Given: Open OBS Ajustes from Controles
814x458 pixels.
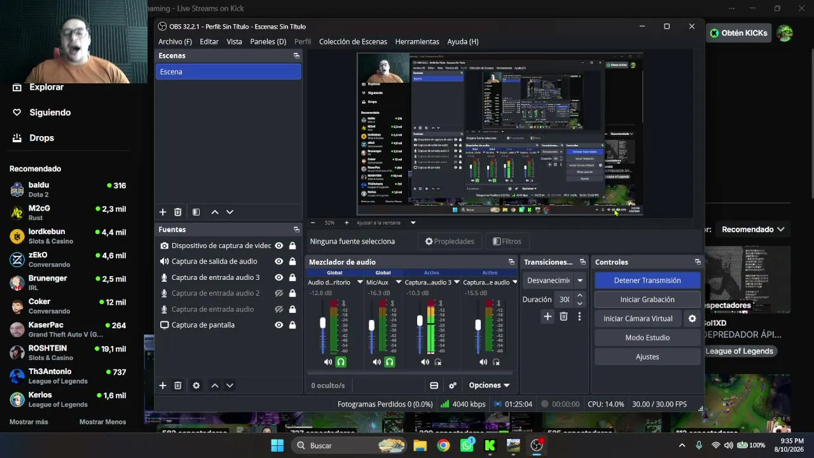Looking at the screenshot, I should pyautogui.click(x=647, y=357).
